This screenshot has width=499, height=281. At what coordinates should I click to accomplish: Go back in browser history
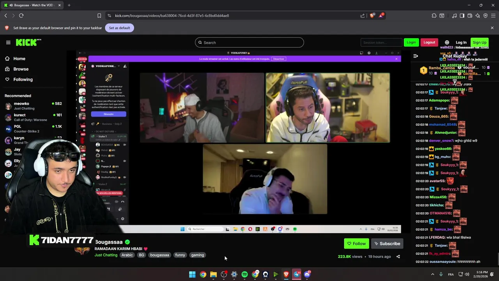pyautogui.click(x=5, y=16)
